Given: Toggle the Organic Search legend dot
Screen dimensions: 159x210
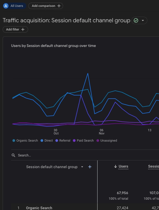Looking at the screenshot, I should point(14,141).
